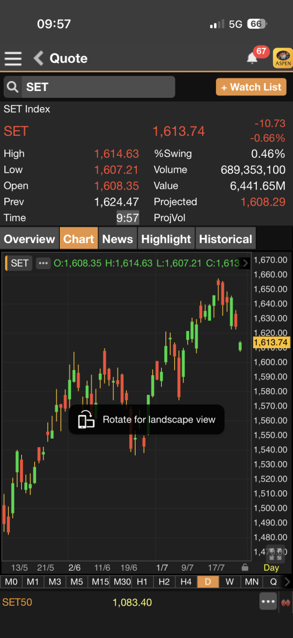Tap the SET50 ticker options button
Image resolution: width=293 pixels, height=638 pixels.
point(268,601)
